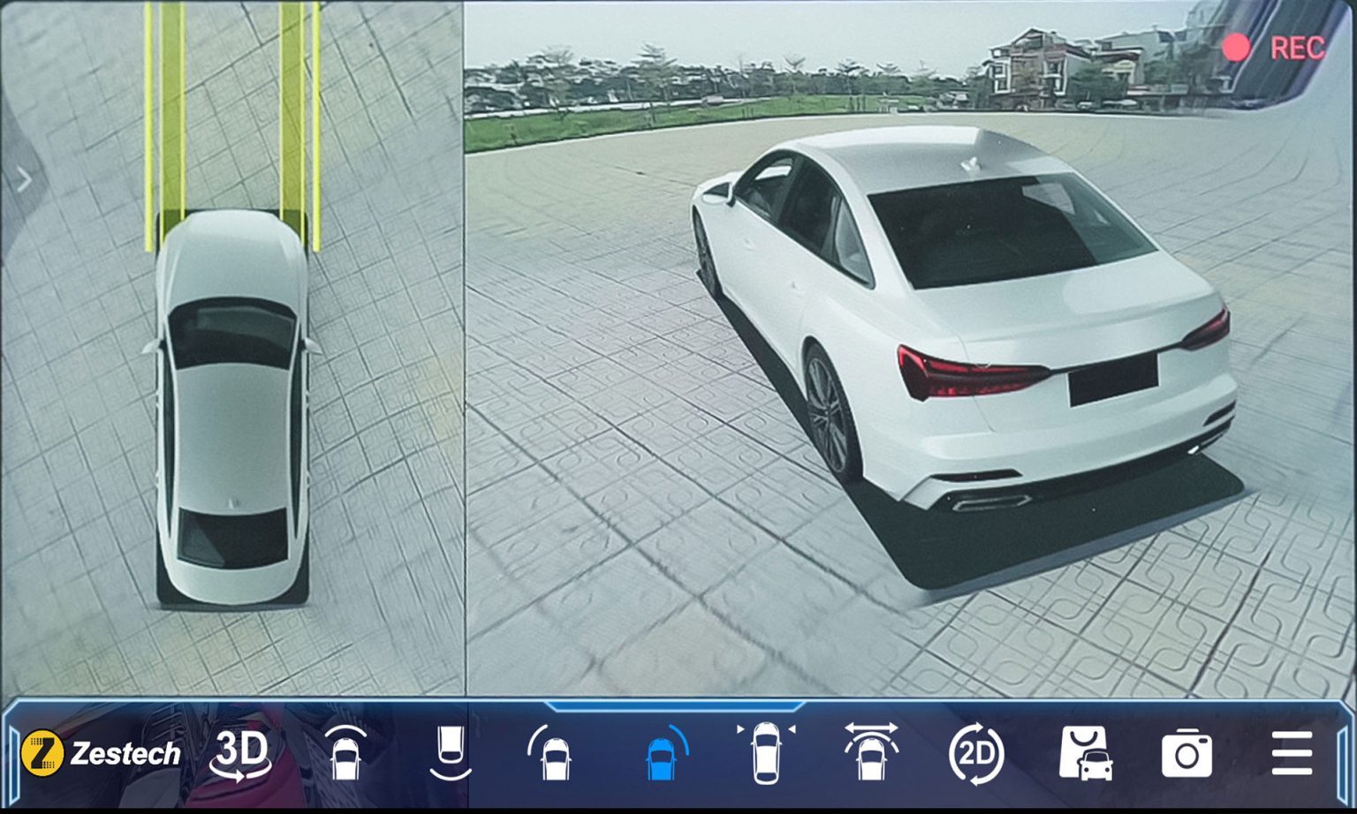This screenshot has width=1357, height=814.
Task: Click the Zestech logo
Action: point(101,753)
